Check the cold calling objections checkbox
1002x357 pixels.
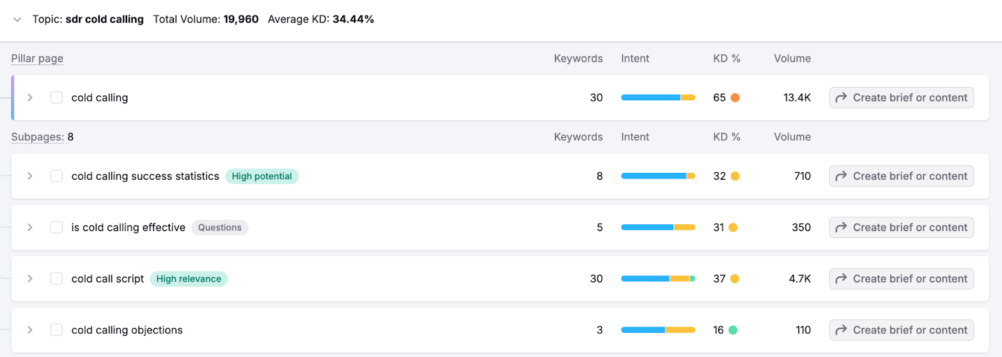click(56, 330)
